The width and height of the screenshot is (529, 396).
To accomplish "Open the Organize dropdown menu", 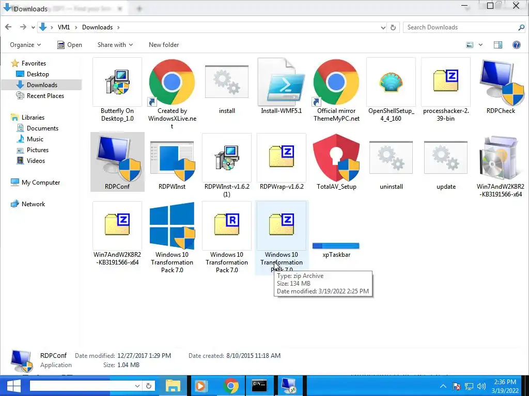I will pyautogui.click(x=25, y=45).
